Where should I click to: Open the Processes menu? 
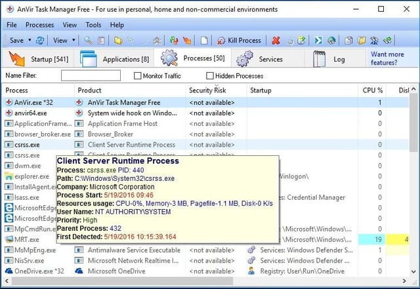[x=39, y=25]
